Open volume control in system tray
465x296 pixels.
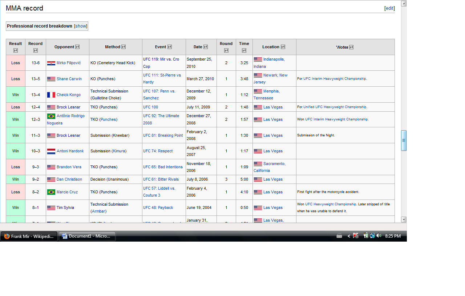coord(379,236)
